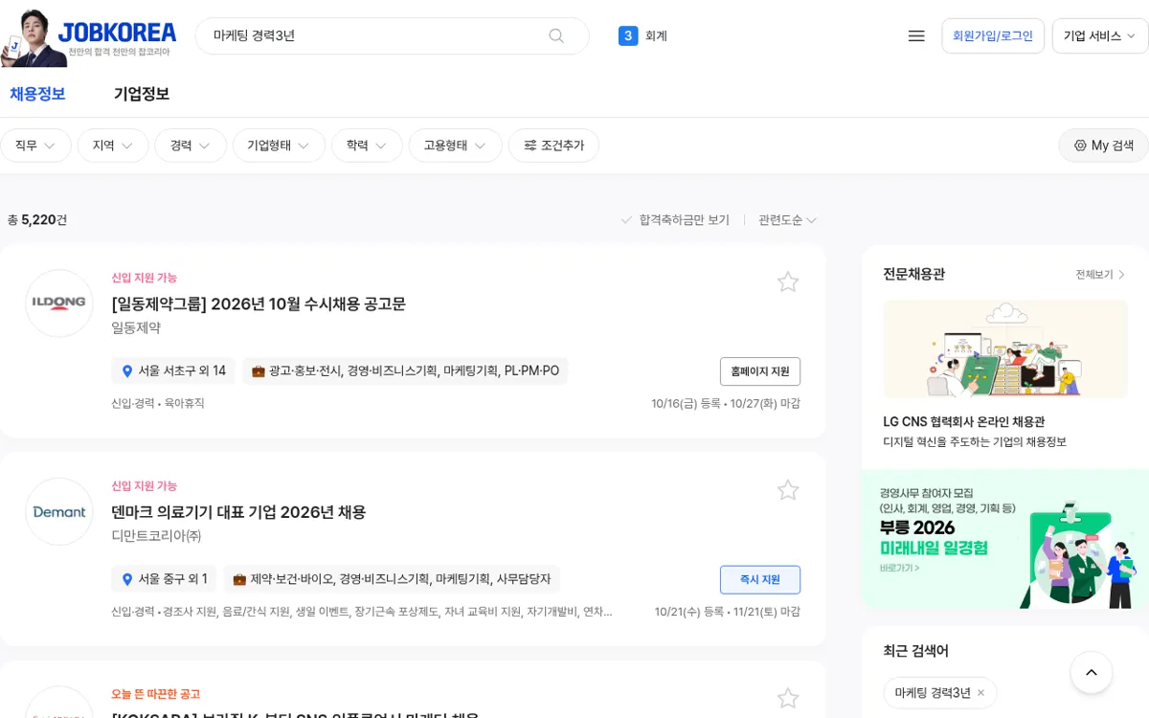Open the 직무 filter dropdown

[35, 146]
